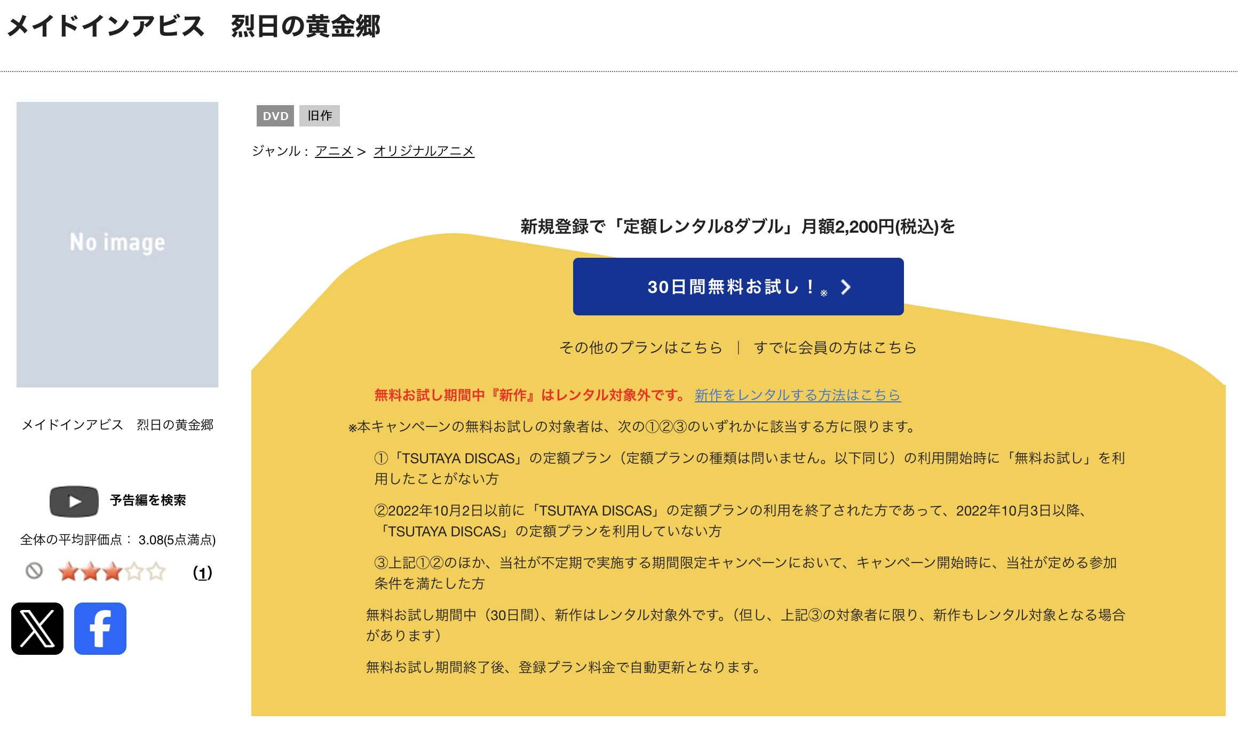Click the page title メイドインアビス 烈日の黄金郷

[194, 26]
